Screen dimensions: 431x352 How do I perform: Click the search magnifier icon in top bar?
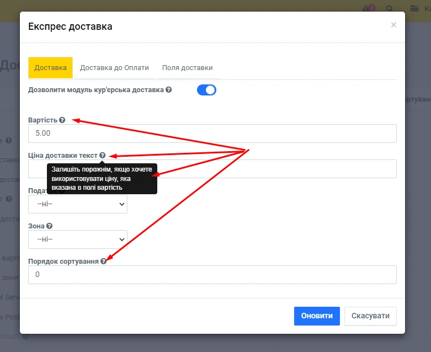pos(390,9)
